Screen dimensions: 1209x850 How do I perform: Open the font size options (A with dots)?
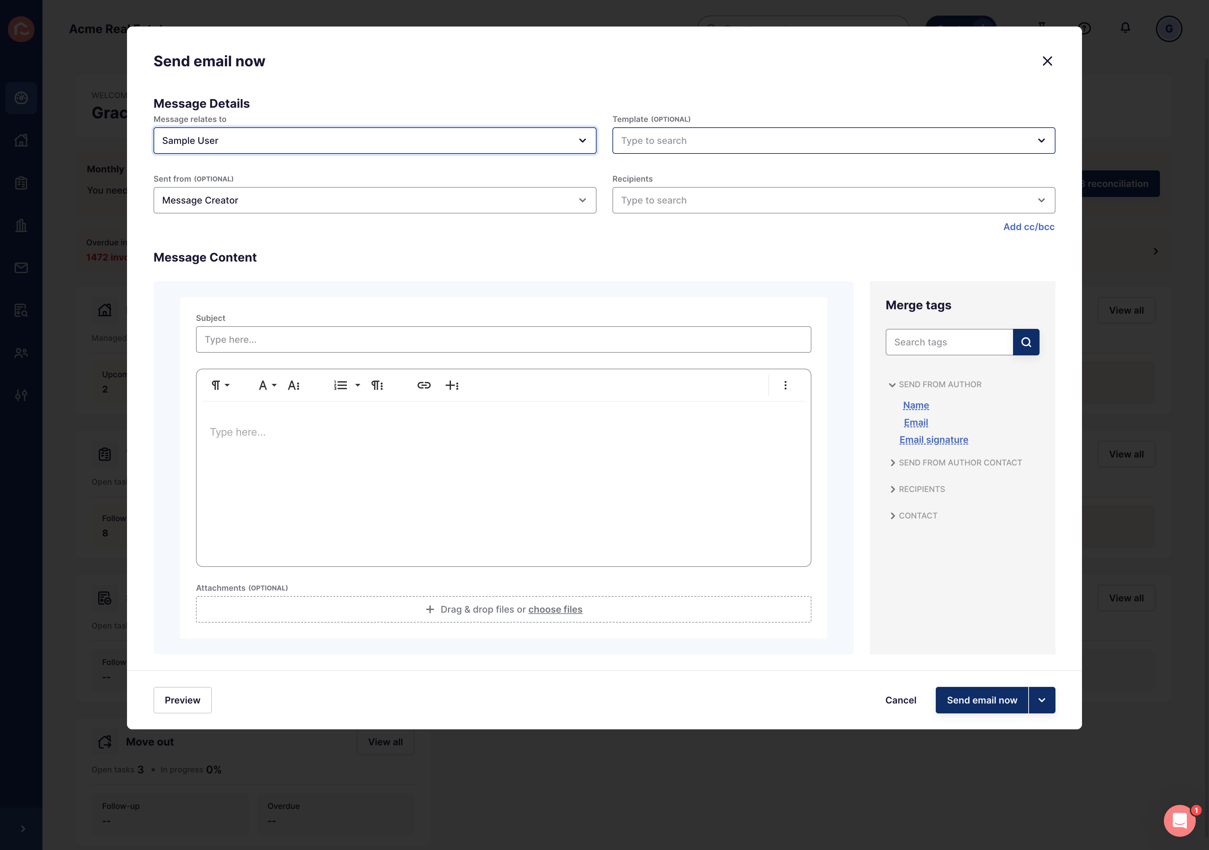click(294, 385)
